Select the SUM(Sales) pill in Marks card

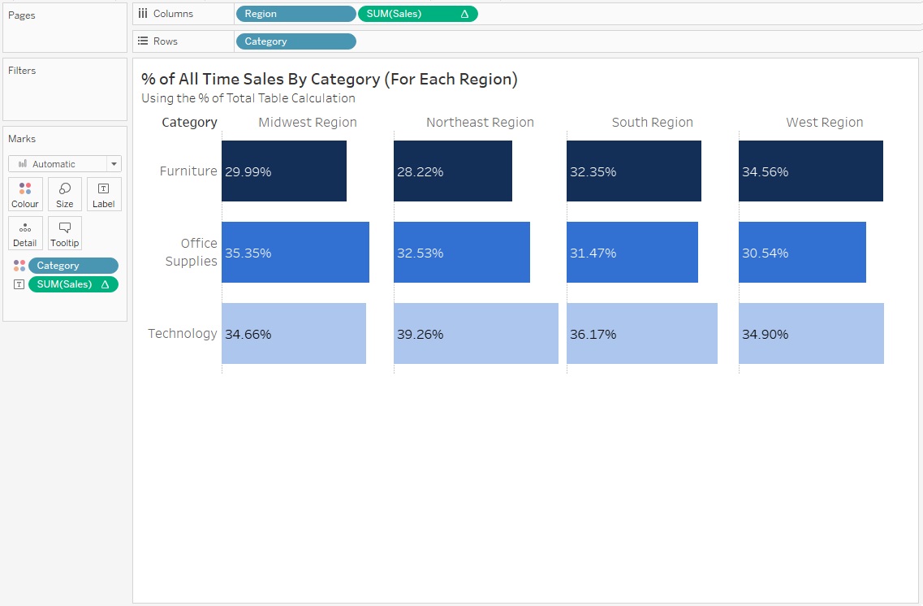[67, 284]
